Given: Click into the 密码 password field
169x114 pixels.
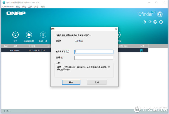Looking at the screenshot, I should tap(94, 58).
